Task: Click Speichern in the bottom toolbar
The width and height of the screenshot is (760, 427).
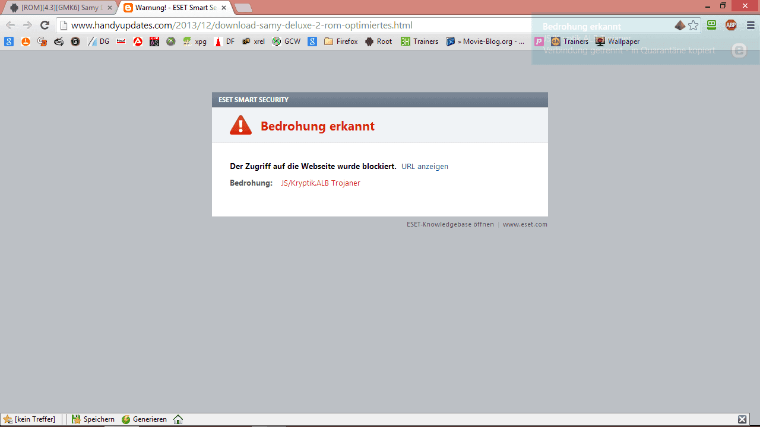Action: [x=93, y=419]
